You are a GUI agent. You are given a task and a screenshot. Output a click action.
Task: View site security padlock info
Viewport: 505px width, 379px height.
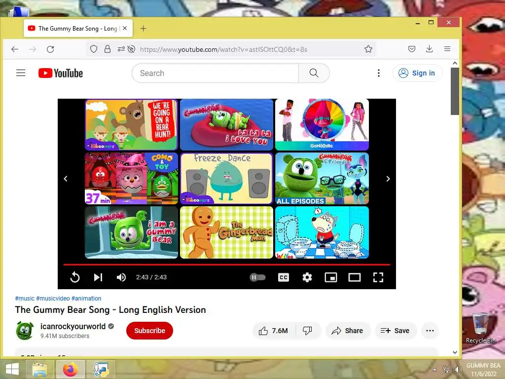(x=107, y=49)
